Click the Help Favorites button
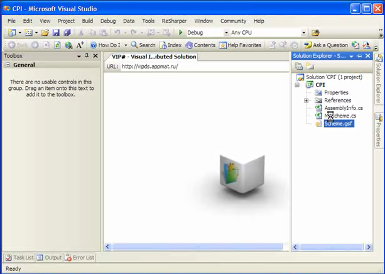The image size is (385, 274). point(240,45)
